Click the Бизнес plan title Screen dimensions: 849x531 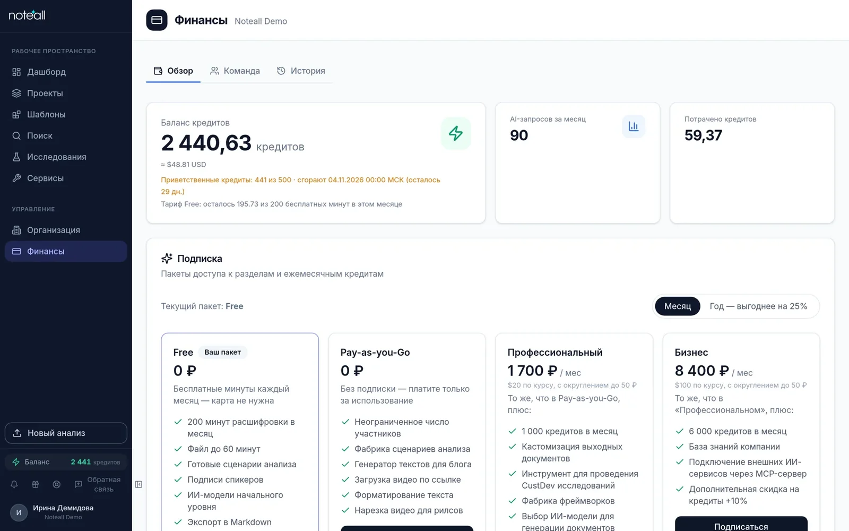pyautogui.click(x=691, y=352)
